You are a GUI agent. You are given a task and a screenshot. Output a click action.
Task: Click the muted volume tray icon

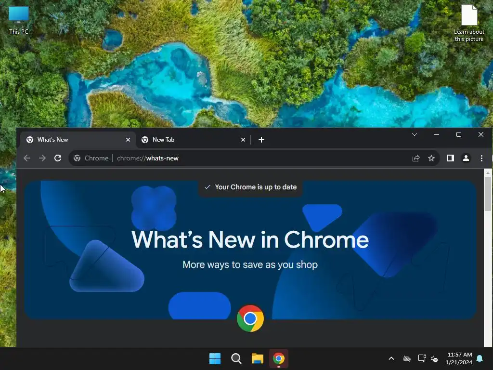434,358
